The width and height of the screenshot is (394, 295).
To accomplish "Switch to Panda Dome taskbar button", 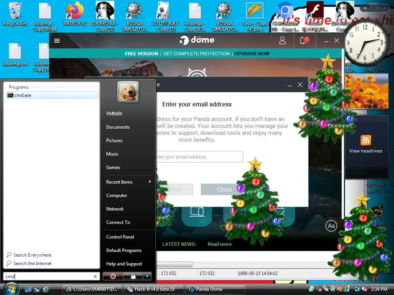I will tap(215, 289).
